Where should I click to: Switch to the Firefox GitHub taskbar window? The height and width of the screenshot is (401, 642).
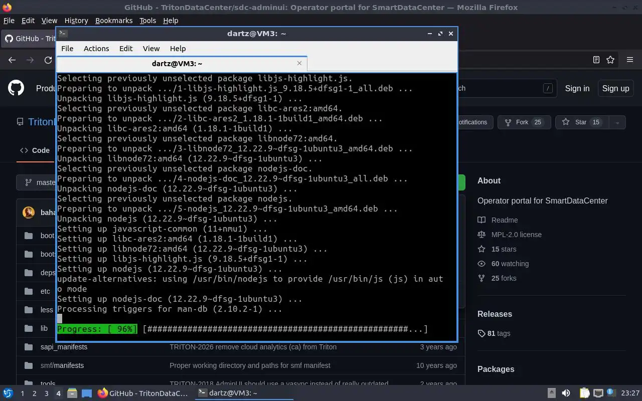142,393
